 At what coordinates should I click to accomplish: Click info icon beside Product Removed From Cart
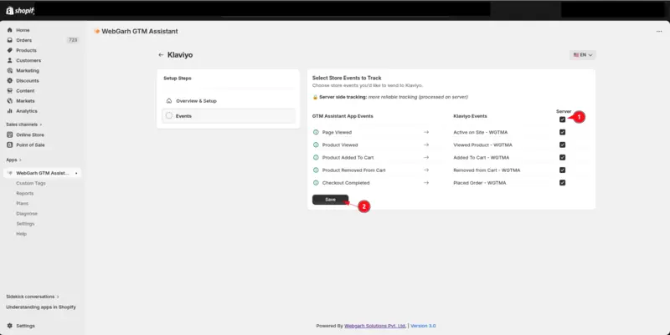tap(316, 170)
